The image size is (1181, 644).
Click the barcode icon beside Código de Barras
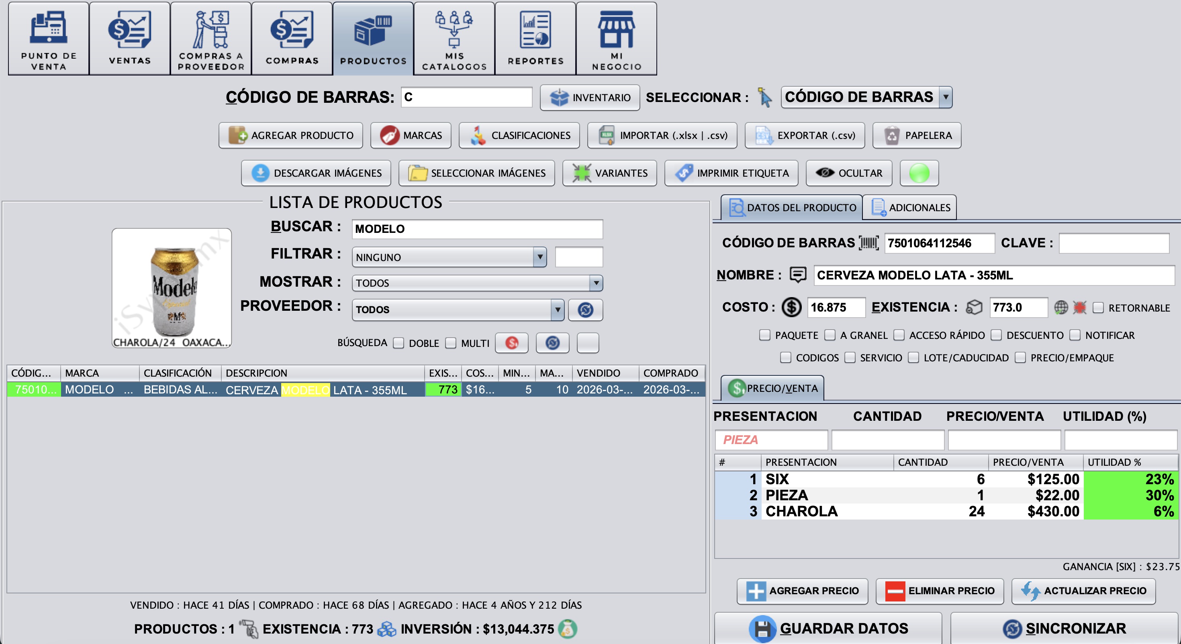click(868, 243)
